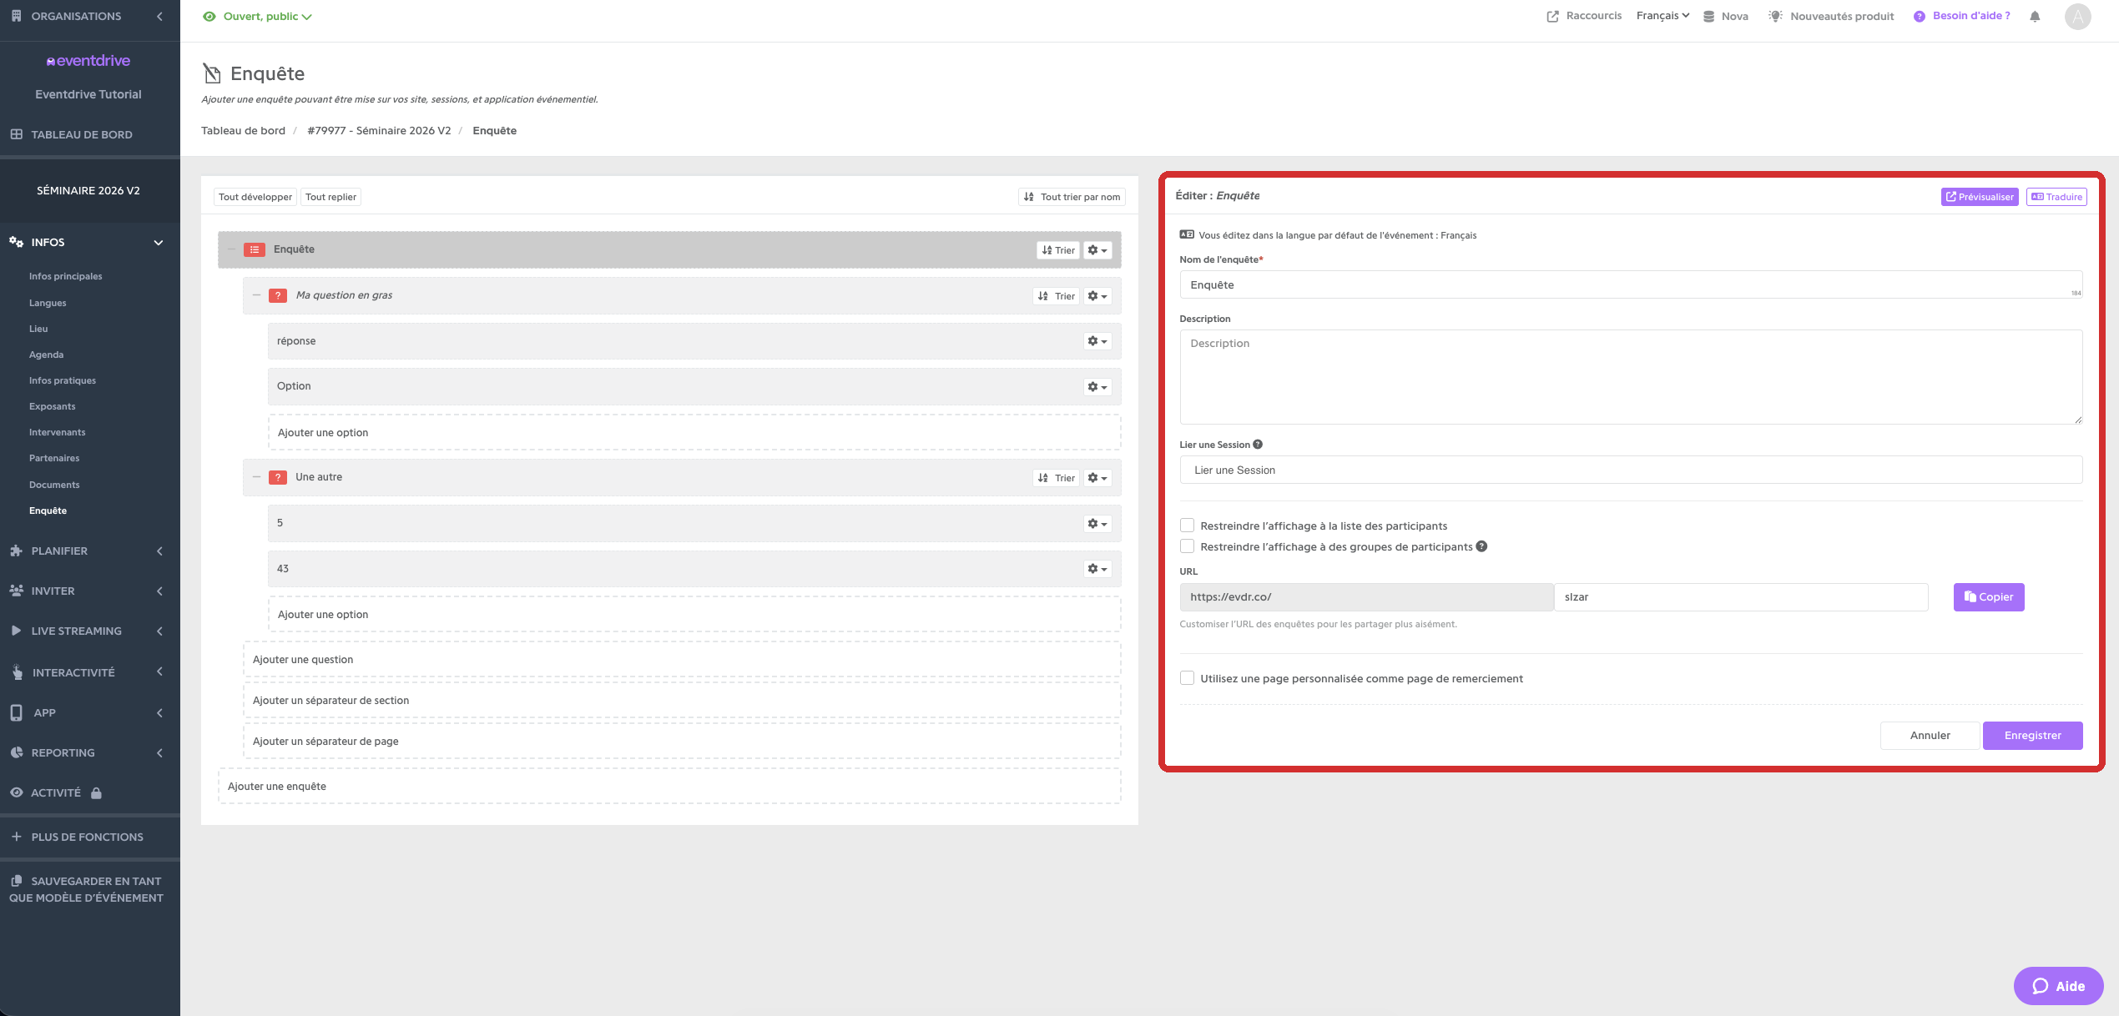Open the Agenda sidebar item
Screen dimensions: 2119x1016
[46, 355]
